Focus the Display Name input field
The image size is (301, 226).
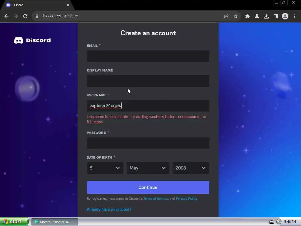tap(148, 81)
